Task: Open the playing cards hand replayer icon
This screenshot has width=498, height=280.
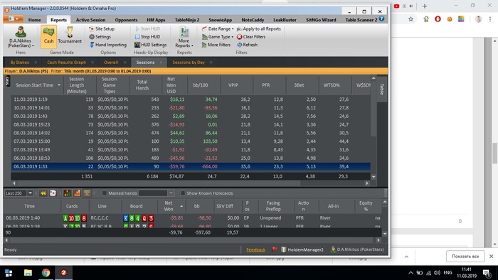Action: (x=53, y=193)
